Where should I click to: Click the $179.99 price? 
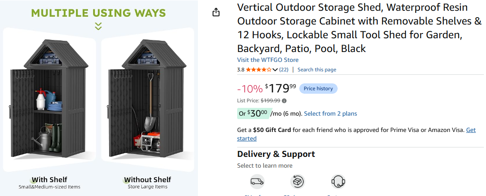(280, 89)
